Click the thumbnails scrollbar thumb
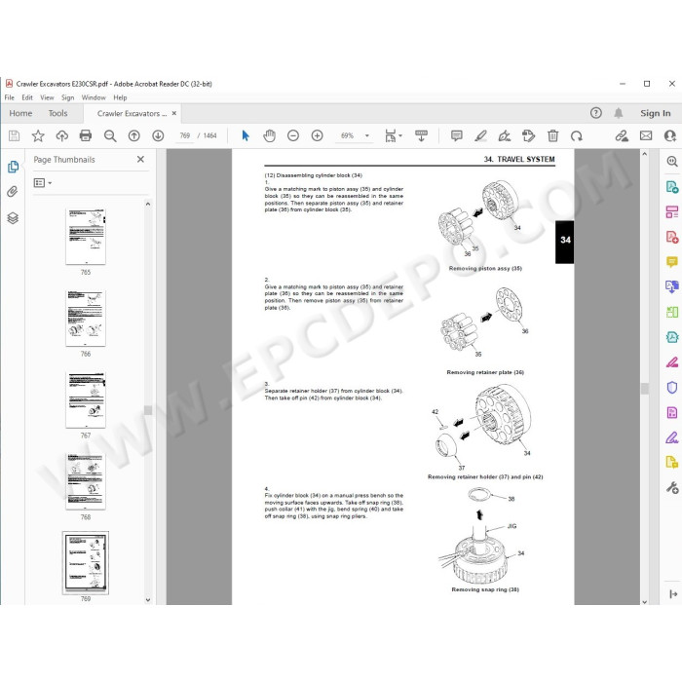The width and height of the screenshot is (682, 682). point(148,410)
